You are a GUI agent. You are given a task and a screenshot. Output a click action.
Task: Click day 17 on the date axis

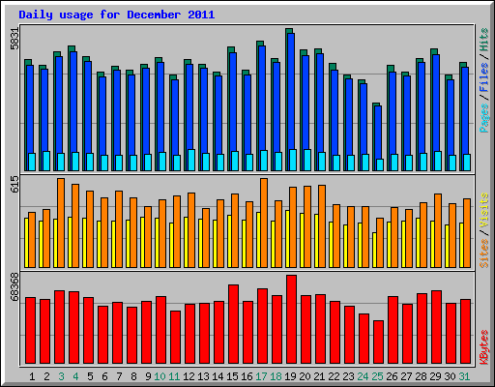click(x=261, y=376)
